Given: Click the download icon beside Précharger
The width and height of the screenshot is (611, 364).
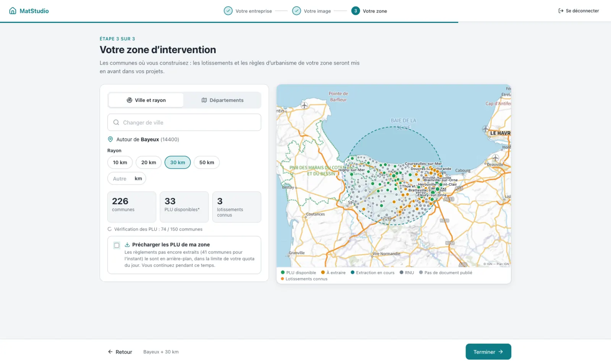Looking at the screenshot, I should point(127,244).
